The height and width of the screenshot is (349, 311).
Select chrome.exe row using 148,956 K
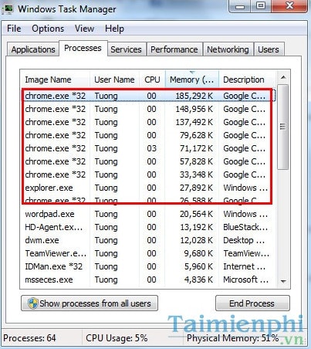tap(148, 109)
